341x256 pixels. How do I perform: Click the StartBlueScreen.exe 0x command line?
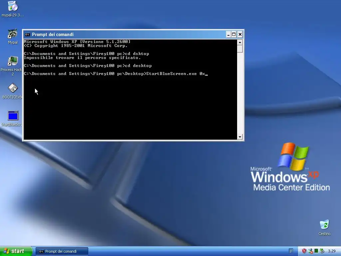pyautogui.click(x=116, y=74)
